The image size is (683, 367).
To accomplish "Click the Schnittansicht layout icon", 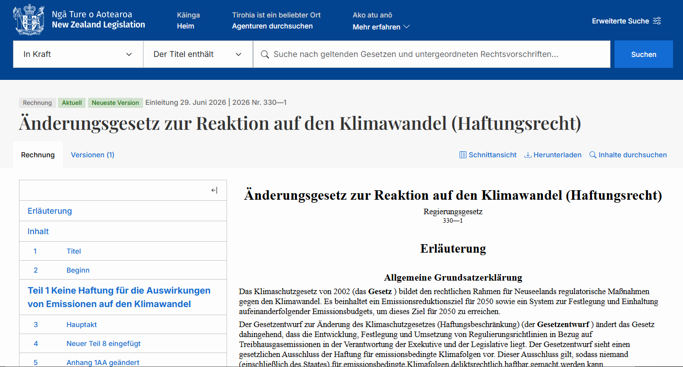I will pyautogui.click(x=463, y=155).
